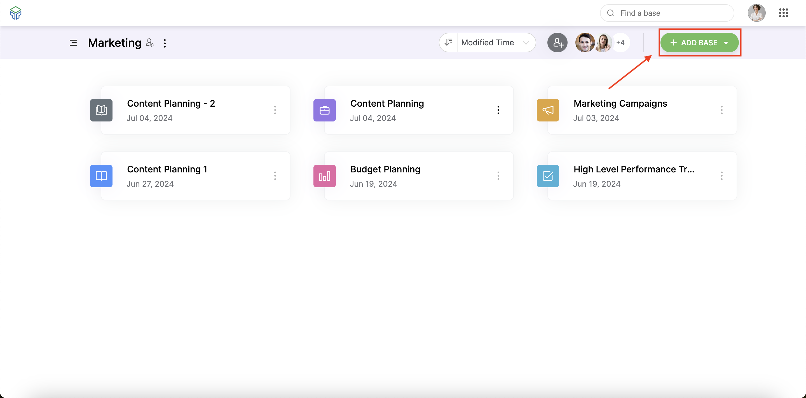Expand the Modified Time sort dropdown
The height and width of the screenshot is (398, 806).
[496, 43]
